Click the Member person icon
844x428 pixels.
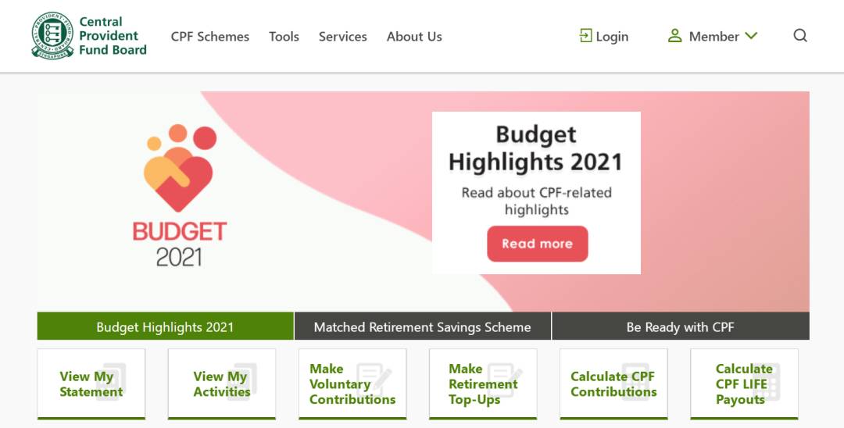[675, 36]
